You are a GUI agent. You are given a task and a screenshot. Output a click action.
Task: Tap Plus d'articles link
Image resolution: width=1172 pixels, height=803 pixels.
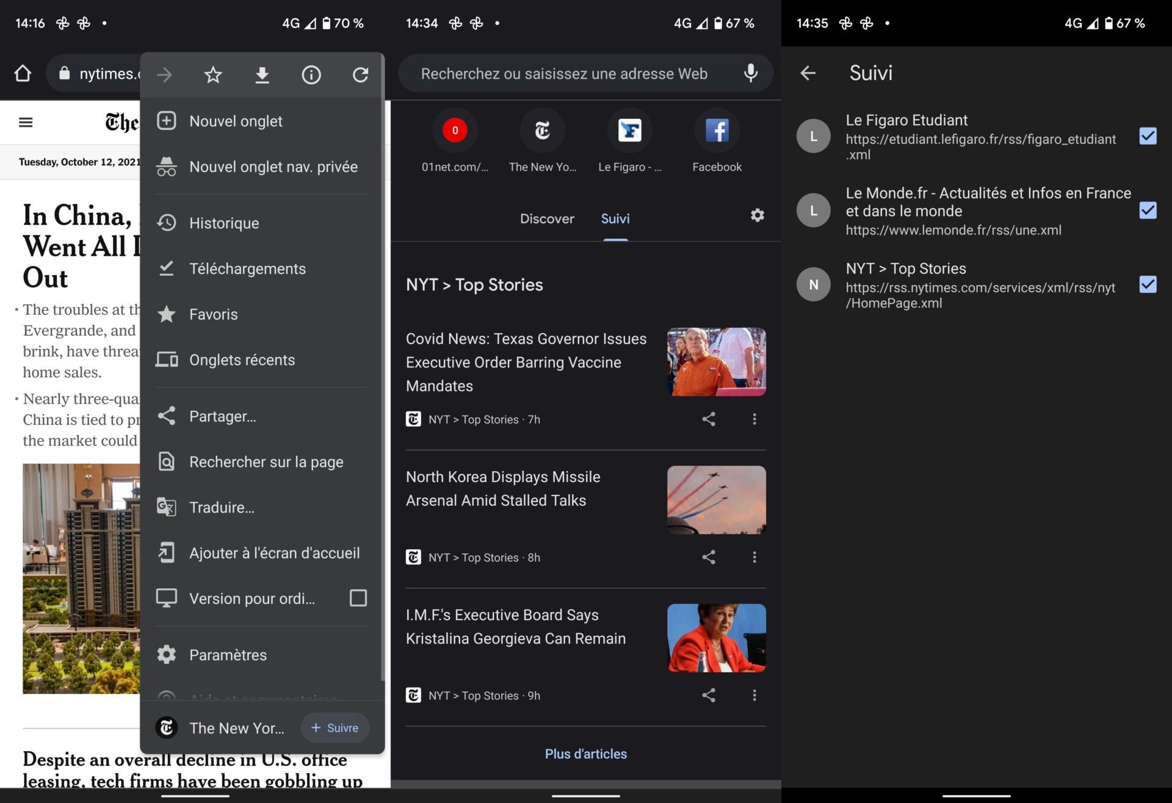click(x=585, y=754)
